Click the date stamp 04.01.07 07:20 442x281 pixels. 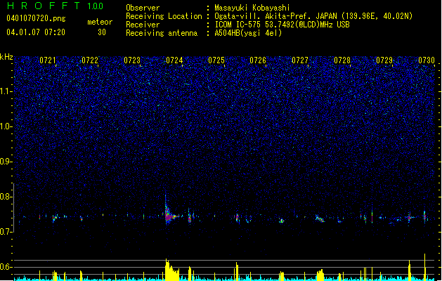pos(36,32)
